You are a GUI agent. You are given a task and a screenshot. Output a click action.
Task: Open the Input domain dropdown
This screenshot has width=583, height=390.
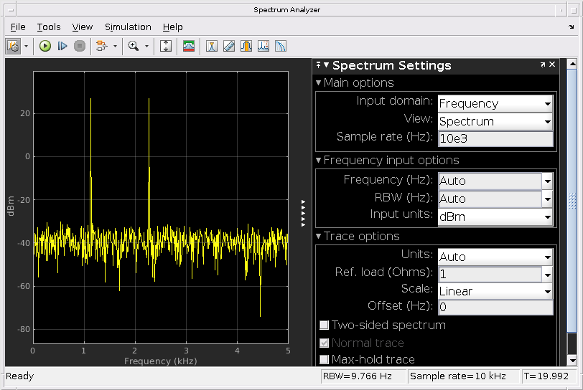[x=495, y=103]
